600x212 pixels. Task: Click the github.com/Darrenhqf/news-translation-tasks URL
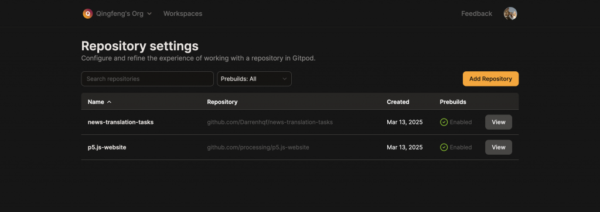pos(270,123)
